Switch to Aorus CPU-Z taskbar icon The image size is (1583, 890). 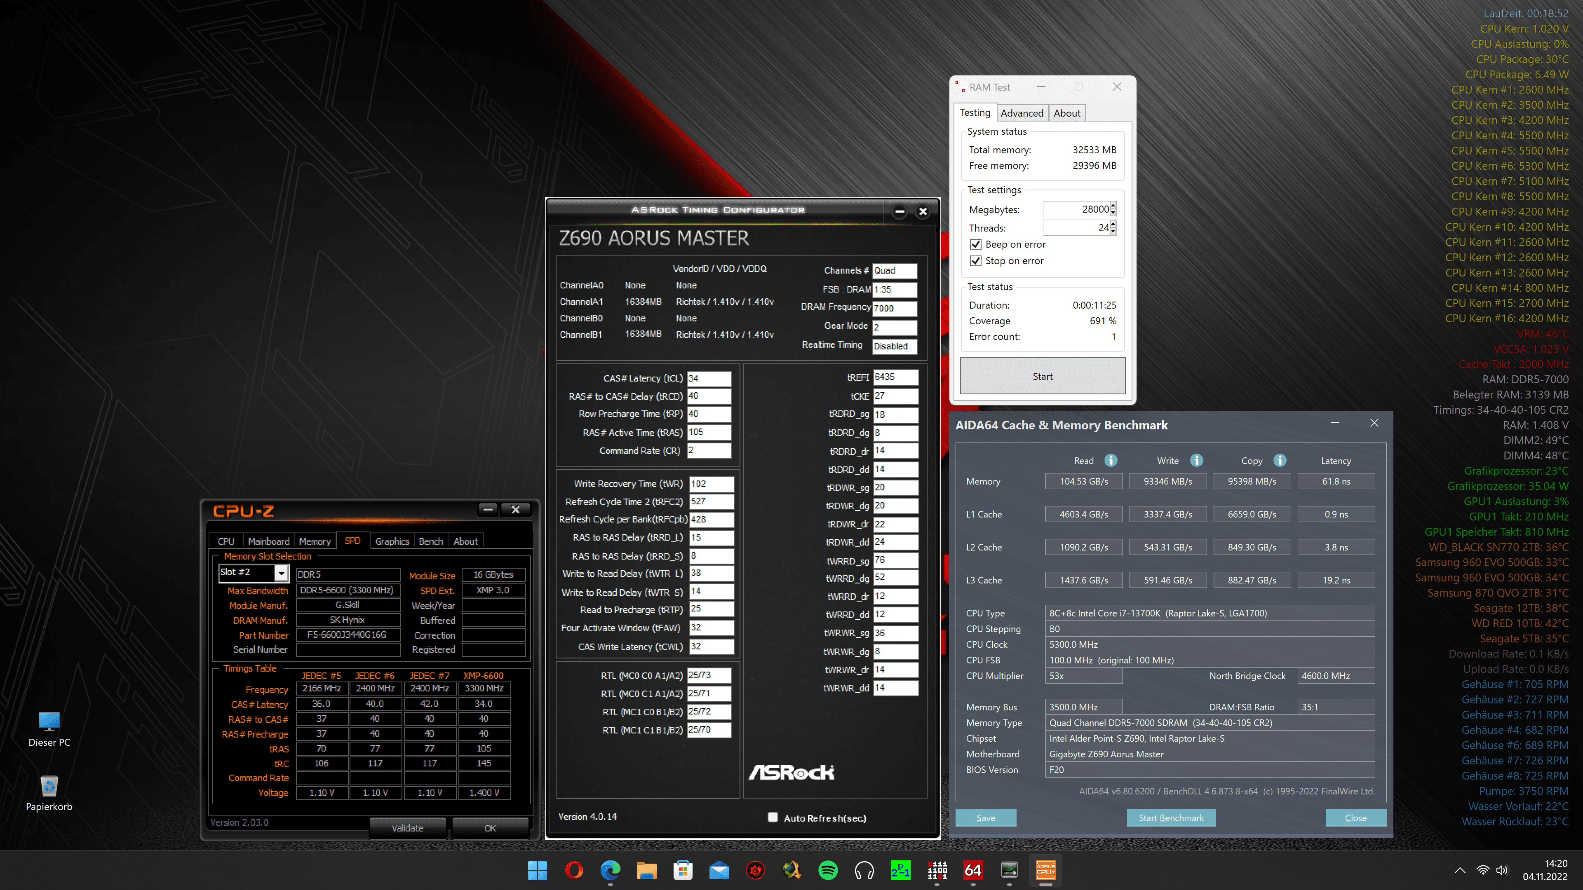coord(1045,870)
